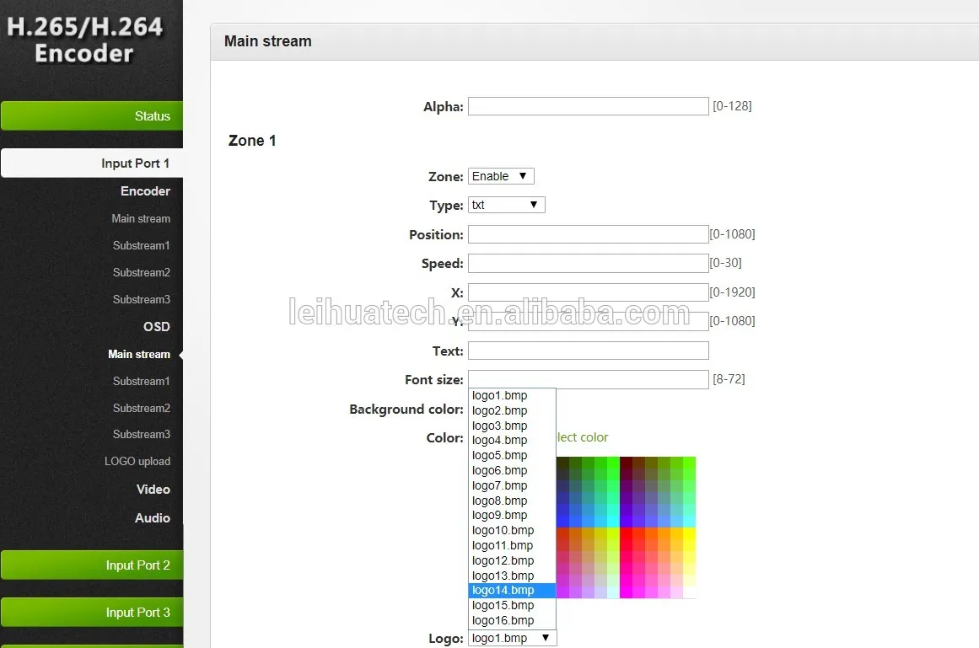Image resolution: width=979 pixels, height=648 pixels.
Task: Open the LOGO upload page
Action: [137, 462]
